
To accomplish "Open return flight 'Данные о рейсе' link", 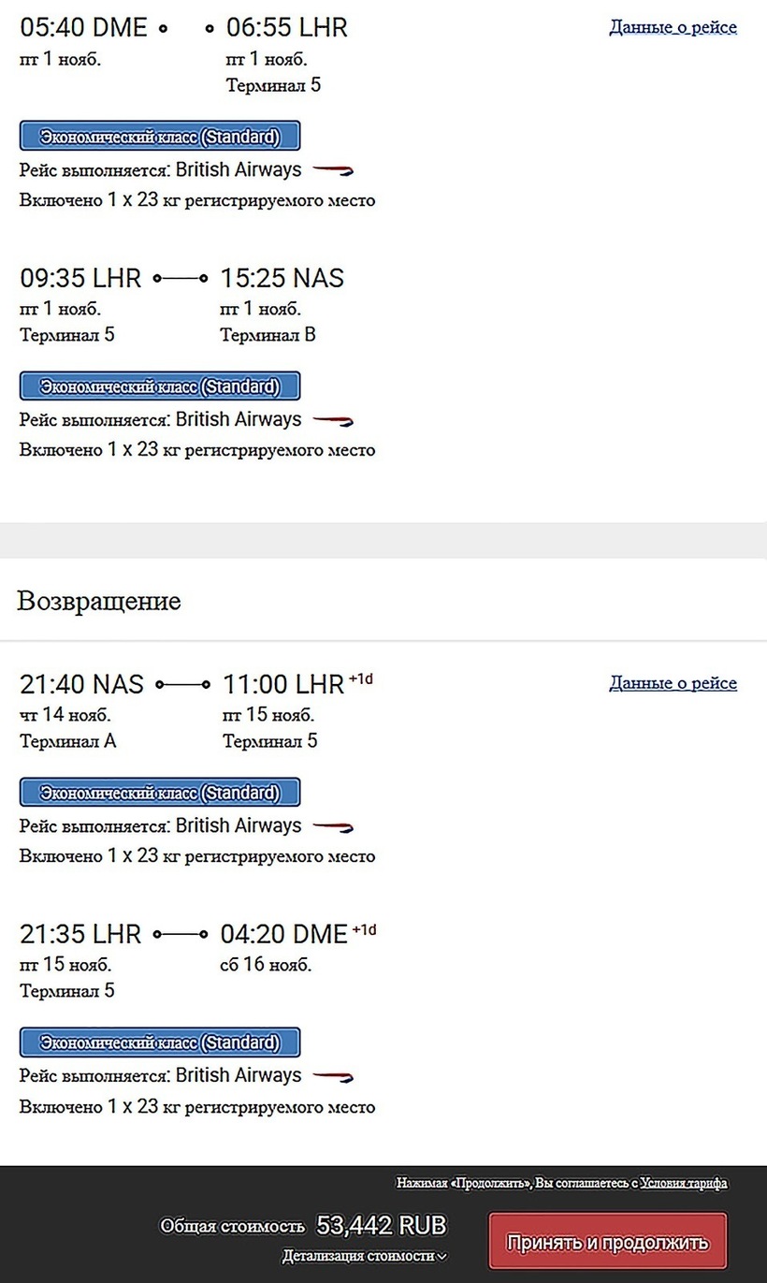I will click(x=673, y=683).
